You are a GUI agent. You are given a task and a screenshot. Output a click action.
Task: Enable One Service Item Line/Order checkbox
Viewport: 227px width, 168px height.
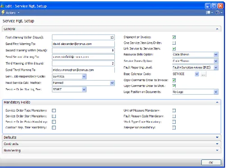(174, 43)
